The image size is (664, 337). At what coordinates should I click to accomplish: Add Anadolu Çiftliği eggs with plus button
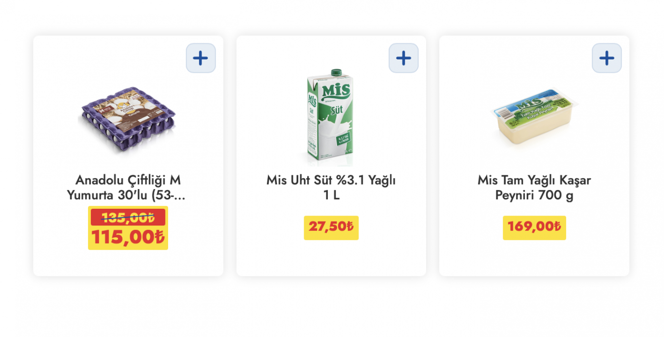(x=201, y=58)
